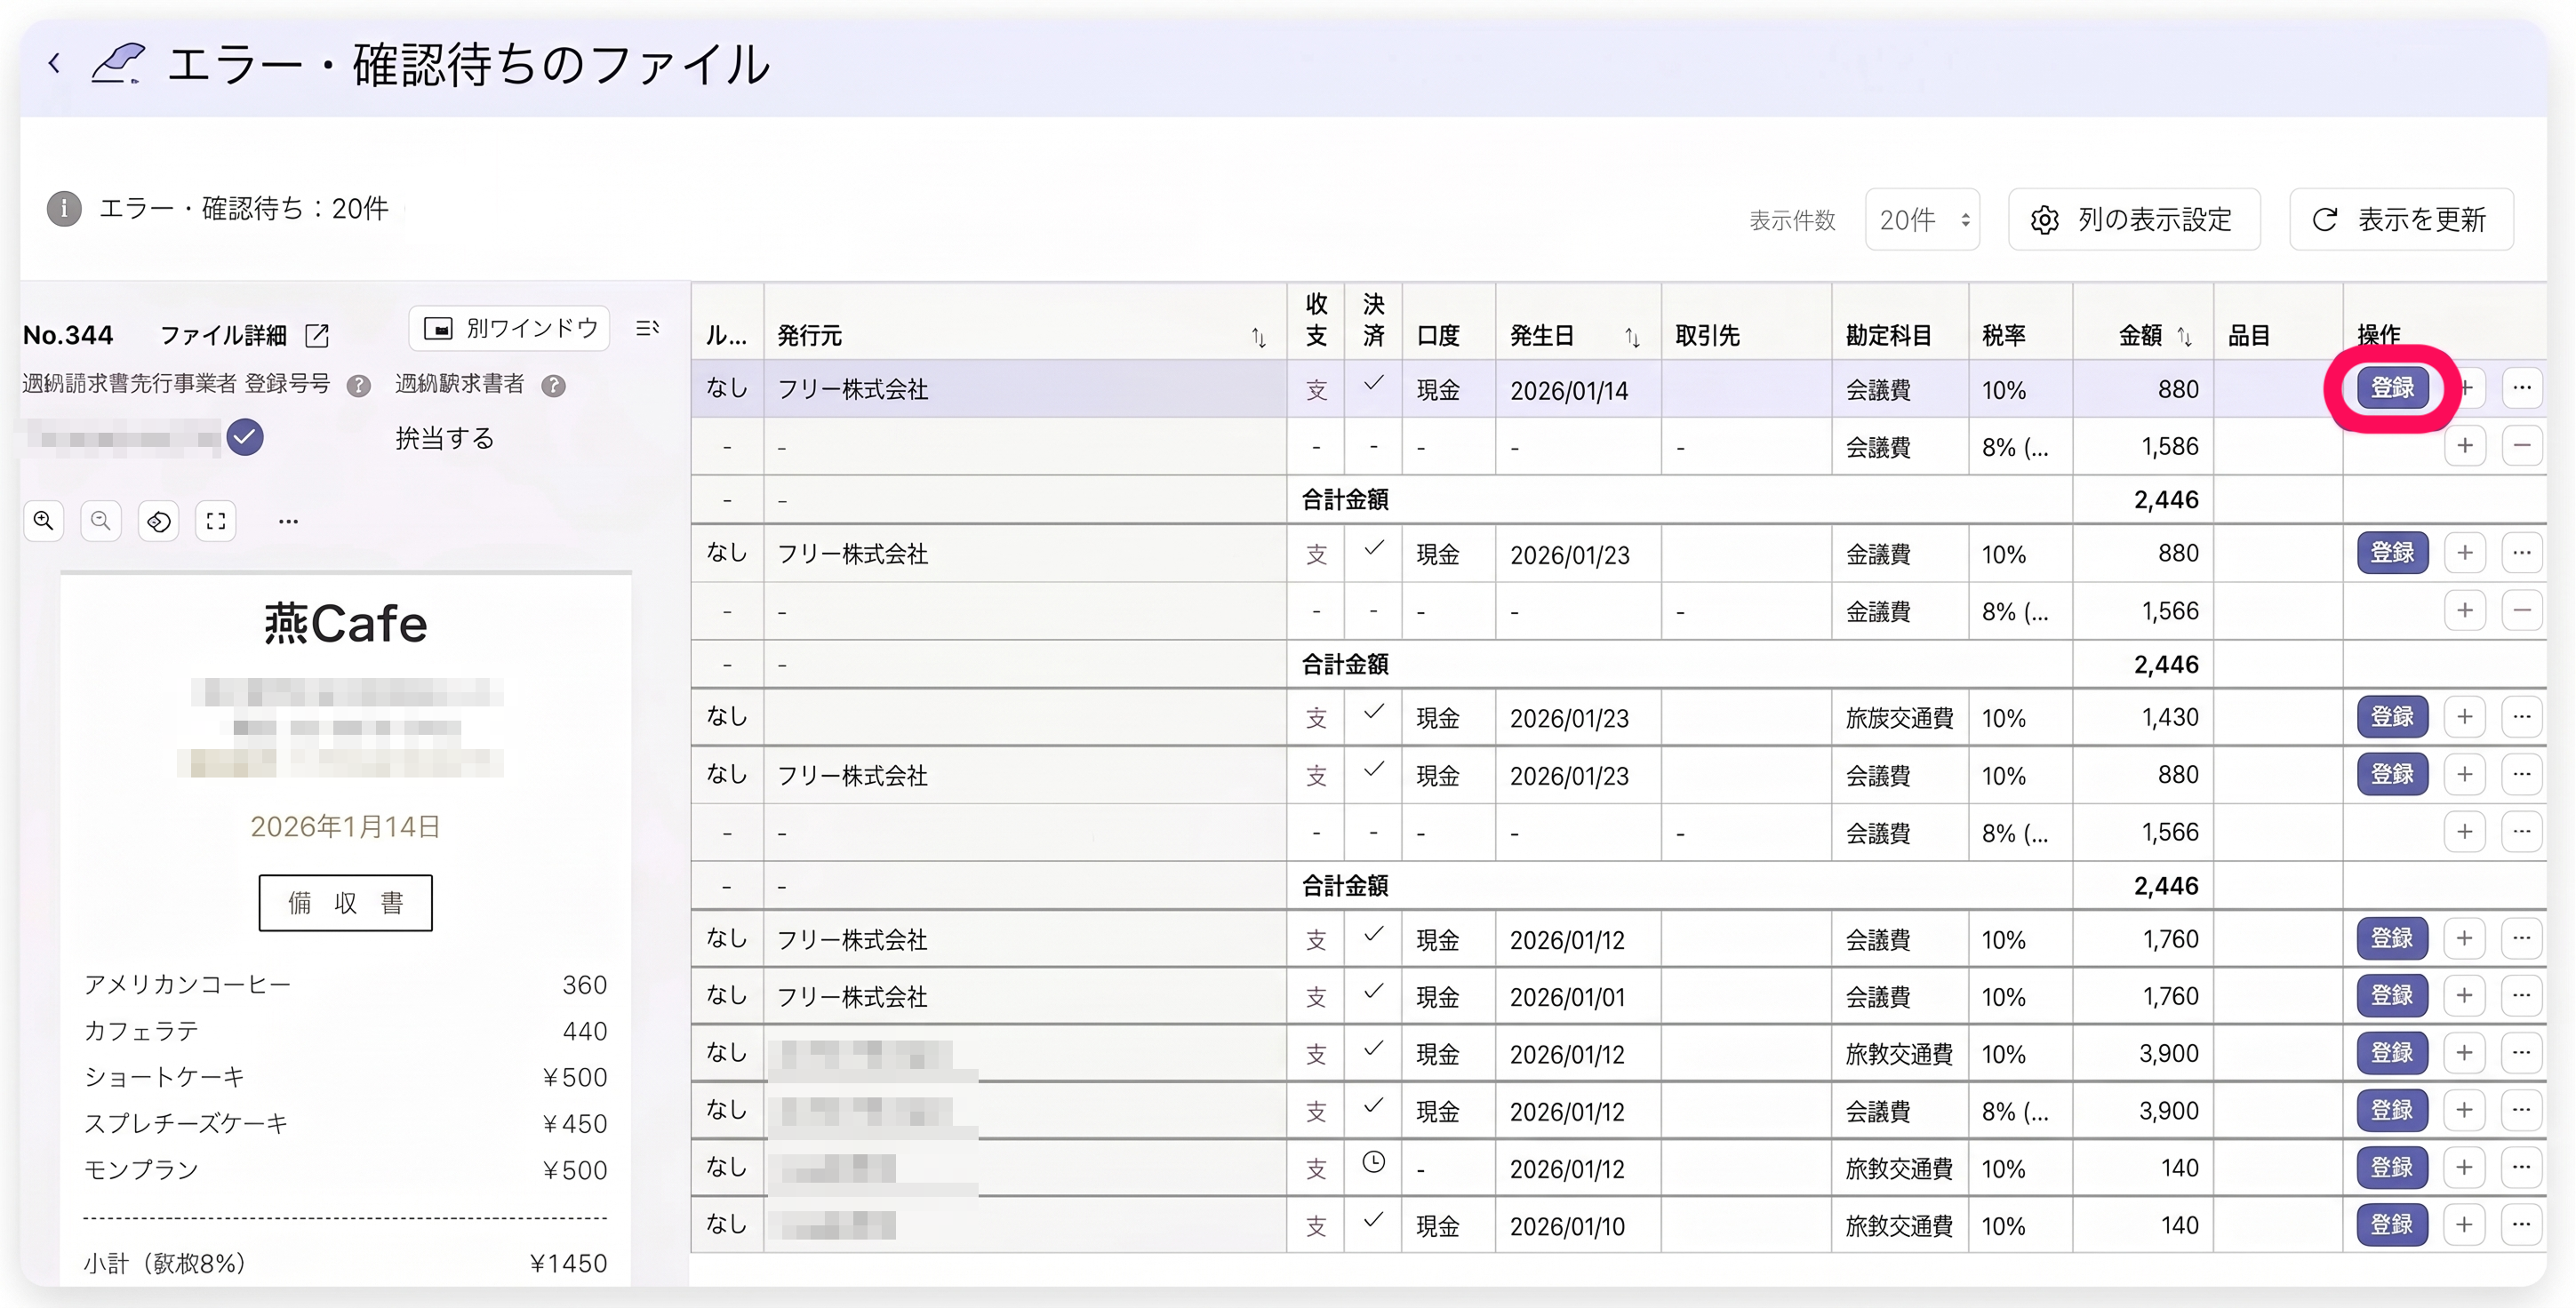Screen dimensions: 2576x1308
Task: Open ファイル詳細 link
Action: pos(223,335)
